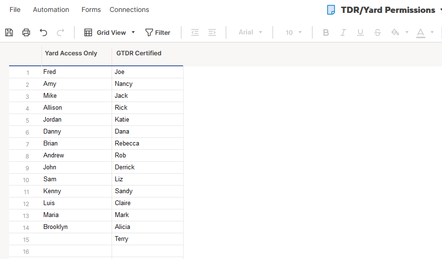Select the cell containing Rebecca
Screen dimensions: 442x259
(x=147, y=144)
